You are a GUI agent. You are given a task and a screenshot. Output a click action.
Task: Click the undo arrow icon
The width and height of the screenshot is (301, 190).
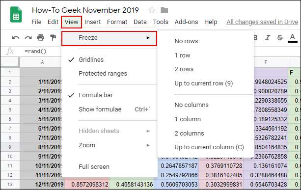(16, 38)
